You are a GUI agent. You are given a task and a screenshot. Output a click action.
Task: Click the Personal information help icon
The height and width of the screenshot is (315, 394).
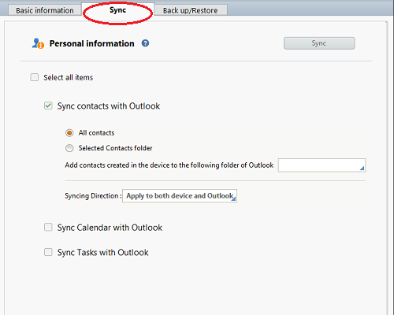tap(145, 43)
